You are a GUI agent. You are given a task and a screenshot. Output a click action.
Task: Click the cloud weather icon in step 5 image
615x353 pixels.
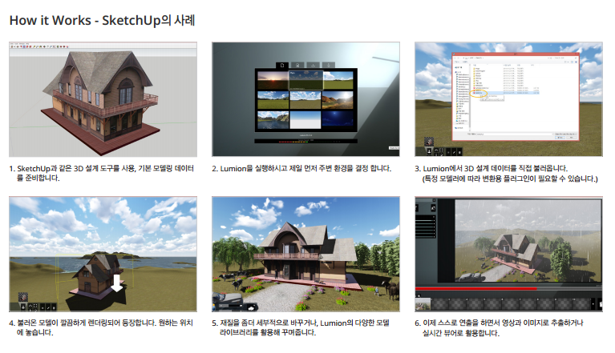coord(251,308)
